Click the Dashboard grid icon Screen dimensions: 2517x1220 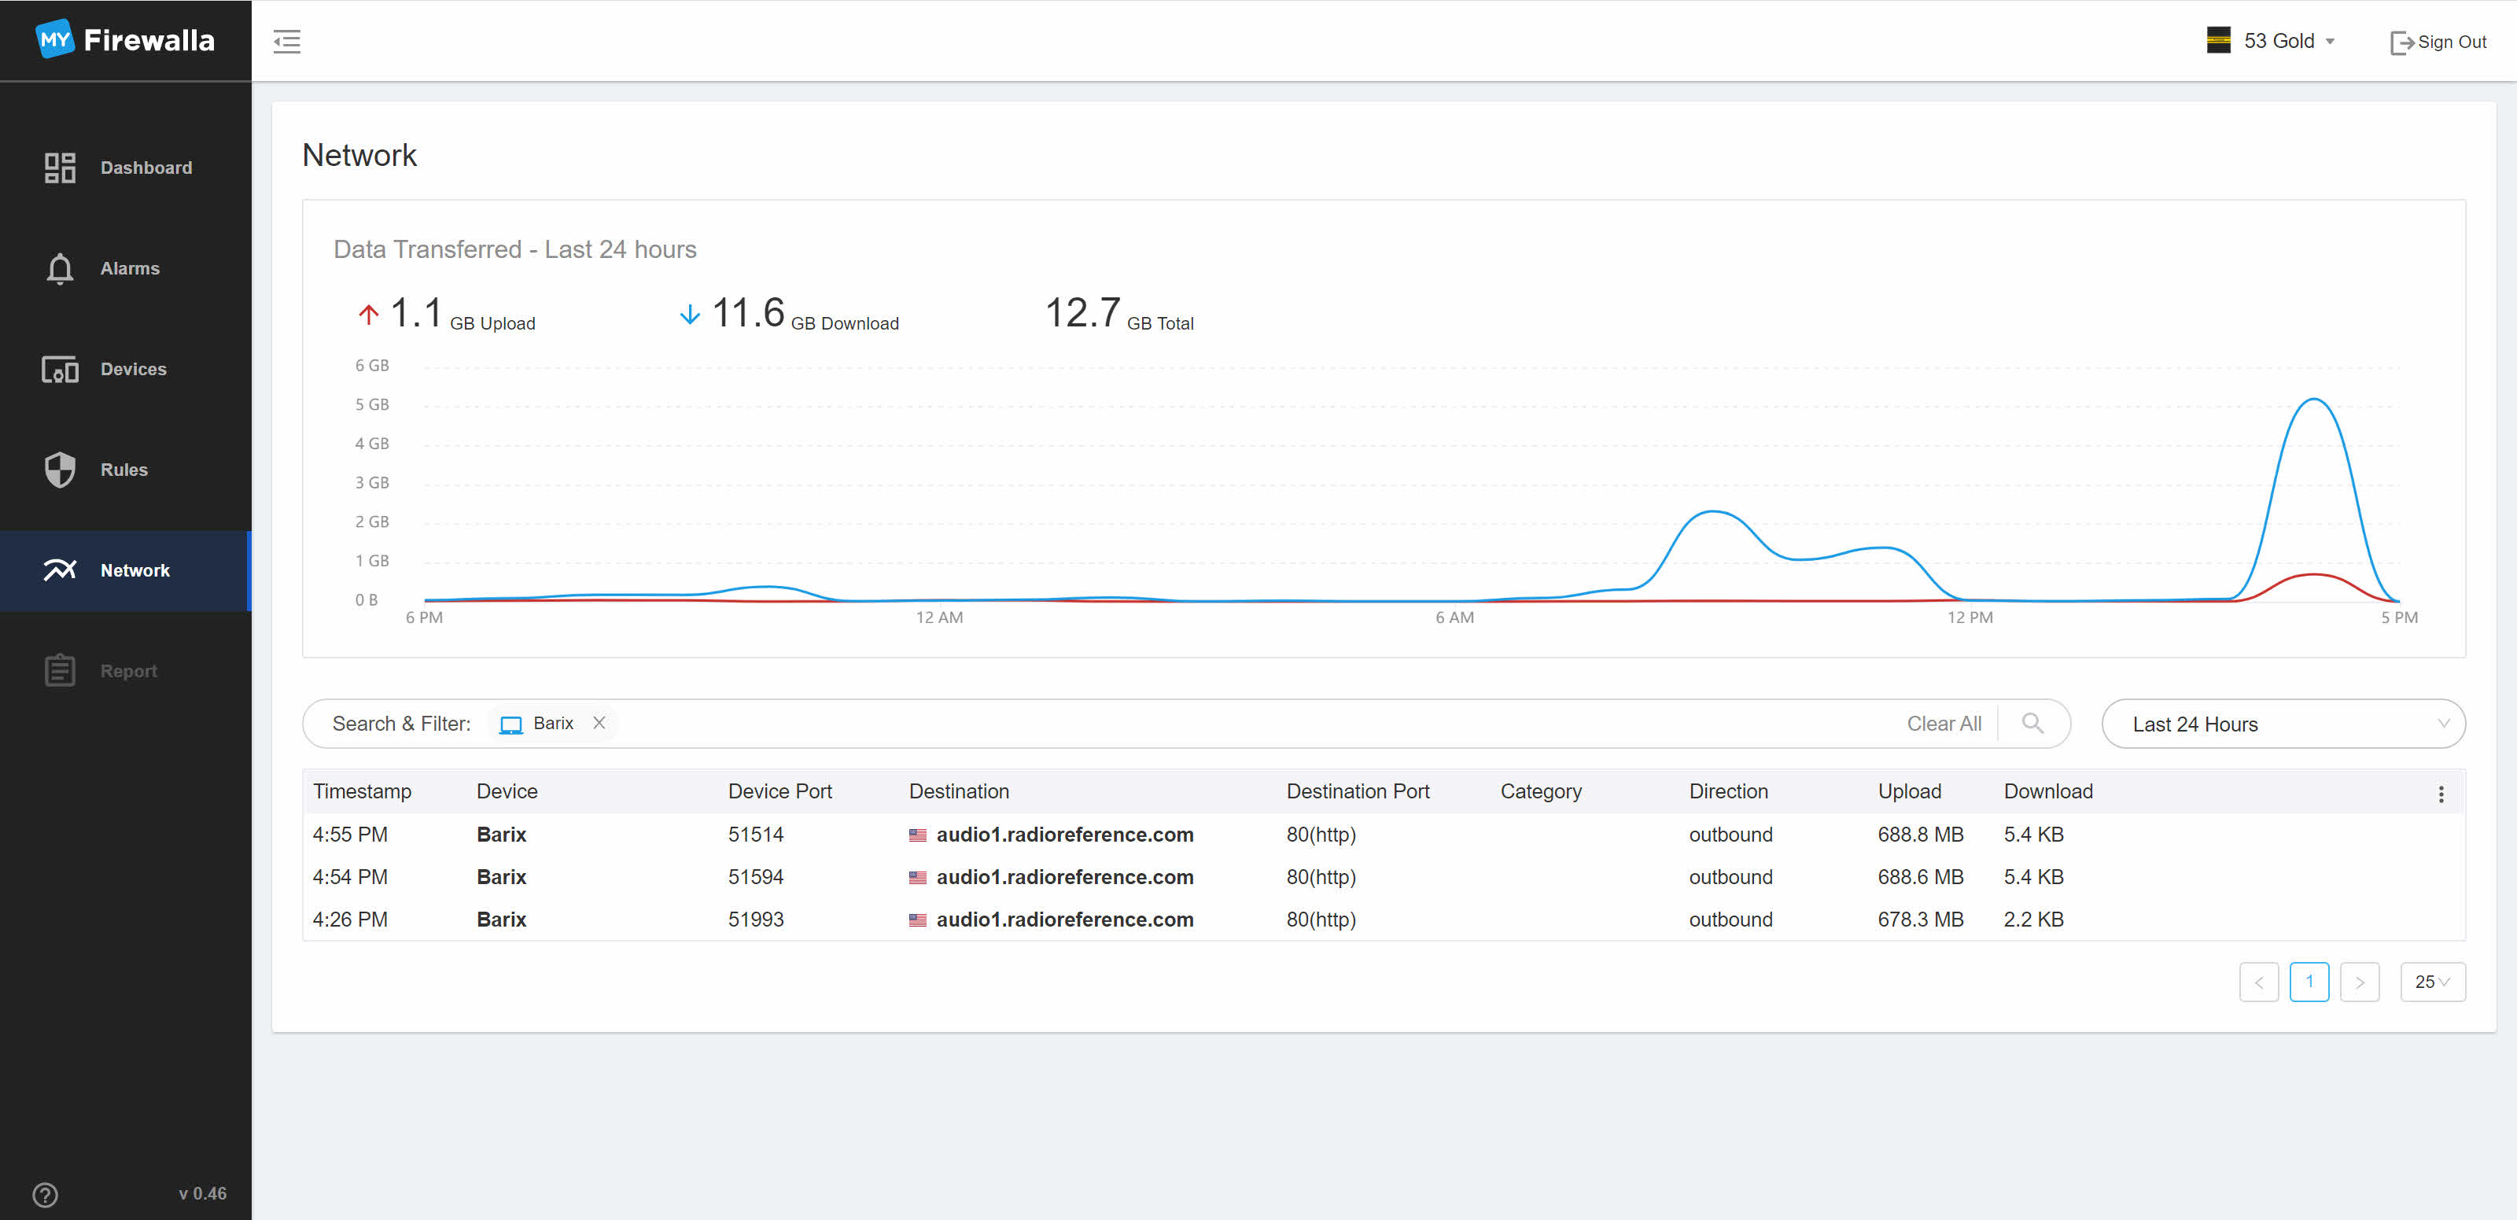pyautogui.click(x=60, y=168)
